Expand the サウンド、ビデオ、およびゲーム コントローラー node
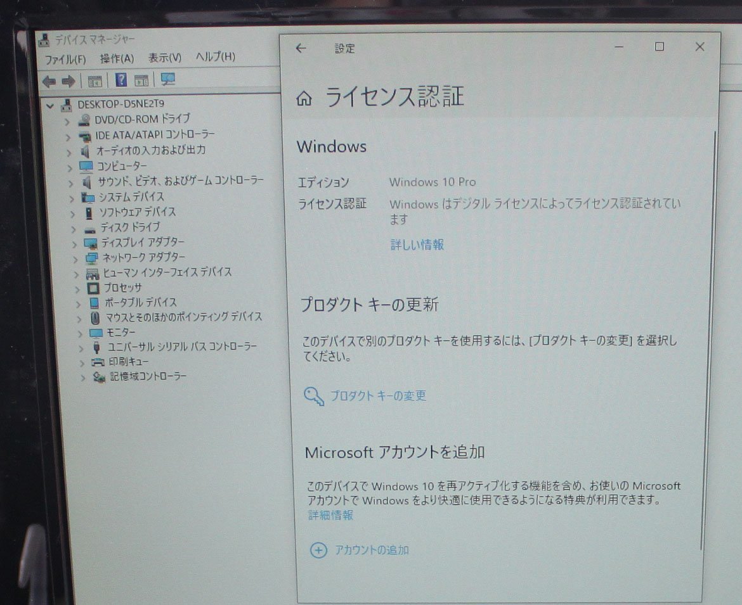This screenshot has width=742, height=605. [x=70, y=183]
